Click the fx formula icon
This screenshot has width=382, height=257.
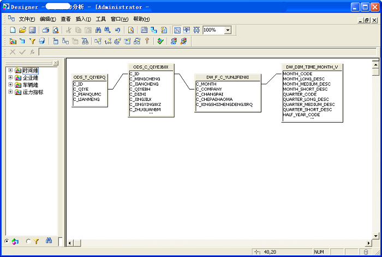(32, 52)
